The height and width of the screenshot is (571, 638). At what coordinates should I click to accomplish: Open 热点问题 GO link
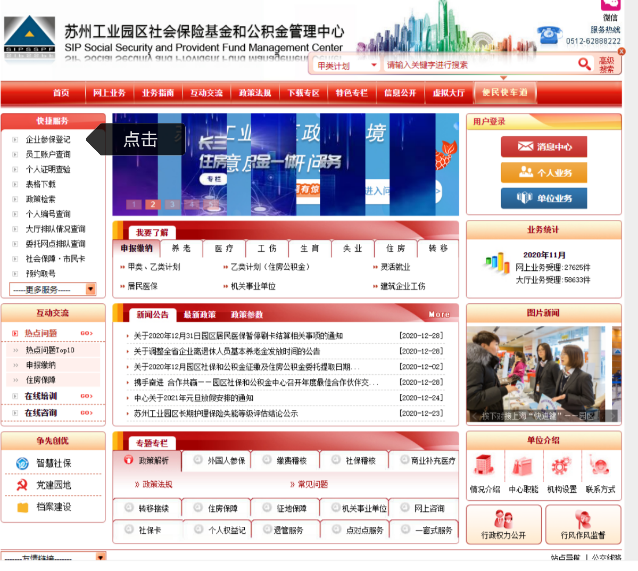86,333
